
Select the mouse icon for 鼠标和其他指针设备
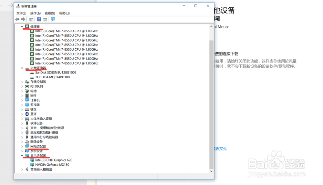click(27, 132)
